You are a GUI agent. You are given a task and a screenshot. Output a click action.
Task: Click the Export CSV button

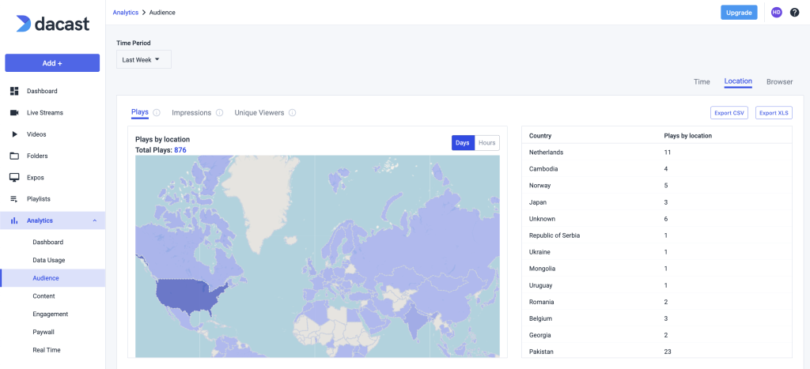coord(729,113)
